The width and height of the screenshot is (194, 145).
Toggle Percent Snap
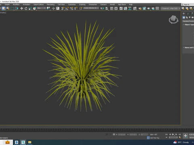click(72, 8)
